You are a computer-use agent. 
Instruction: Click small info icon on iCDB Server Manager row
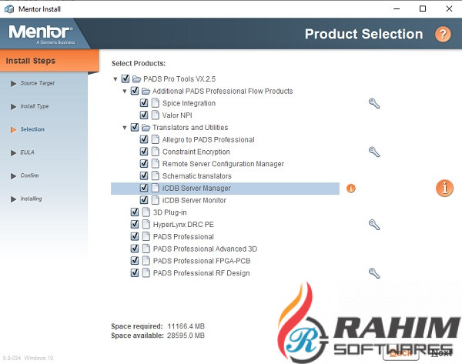(x=350, y=189)
